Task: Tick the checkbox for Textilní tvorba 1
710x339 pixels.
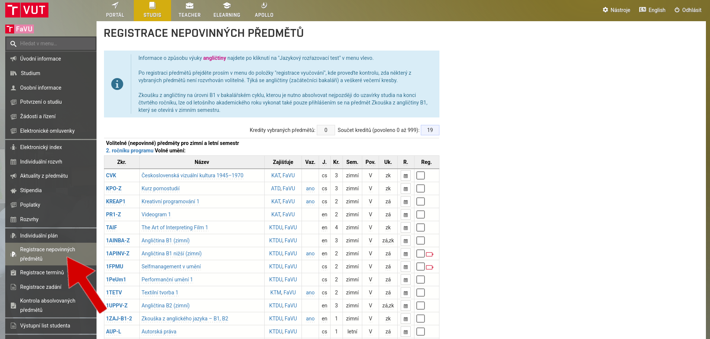Action: (420, 293)
